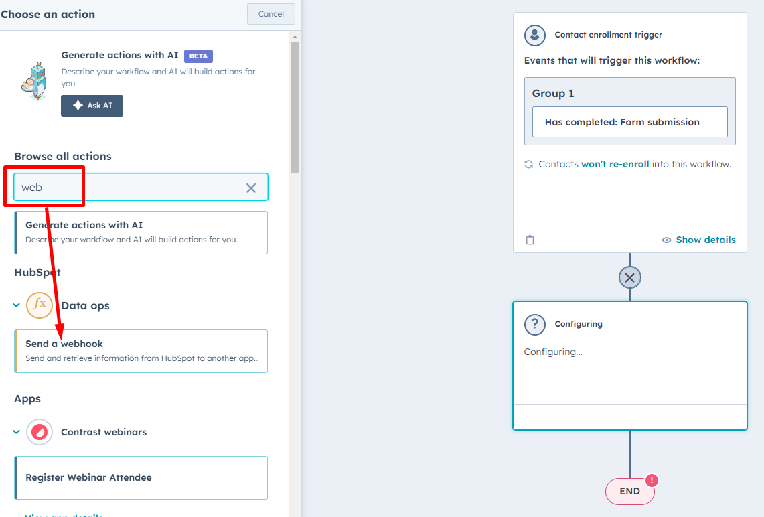Collapse the Contrast webinars section chevron
The width and height of the screenshot is (764, 517).
[16, 432]
